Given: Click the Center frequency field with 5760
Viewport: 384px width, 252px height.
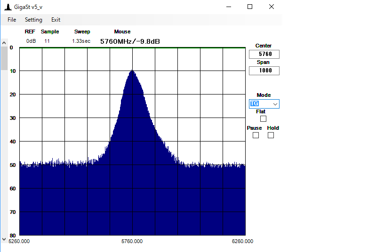Looking at the screenshot, I should coord(264,54).
